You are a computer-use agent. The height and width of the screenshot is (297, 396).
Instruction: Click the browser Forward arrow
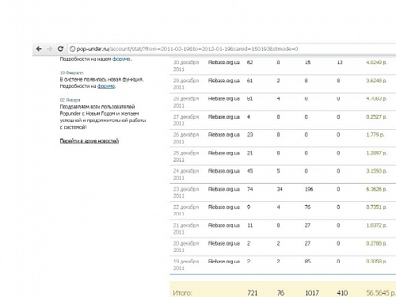(x=49, y=49)
